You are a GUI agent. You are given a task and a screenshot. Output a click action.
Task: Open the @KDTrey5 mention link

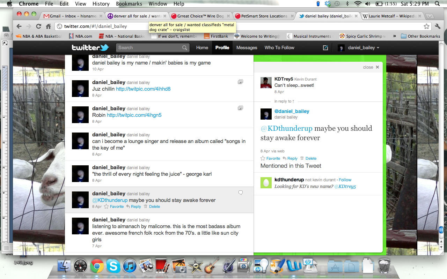345,187
